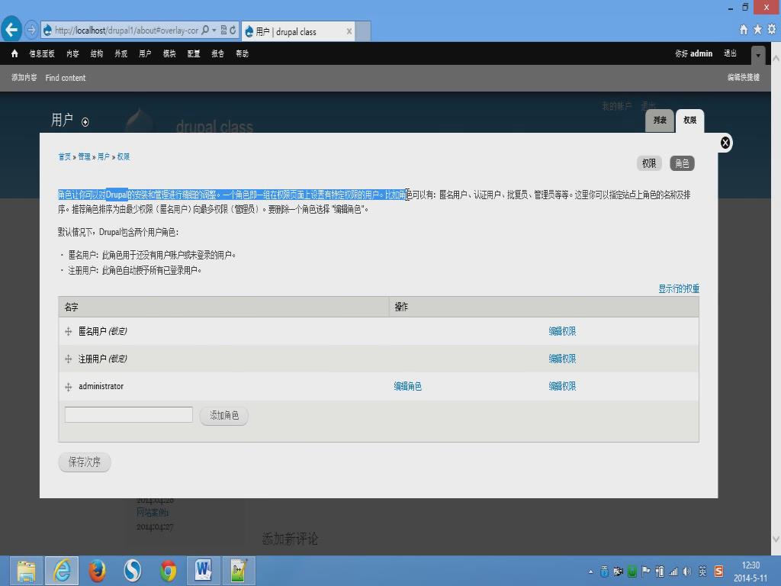
Task: Open 用户 in the admin menu
Action: (x=145, y=53)
